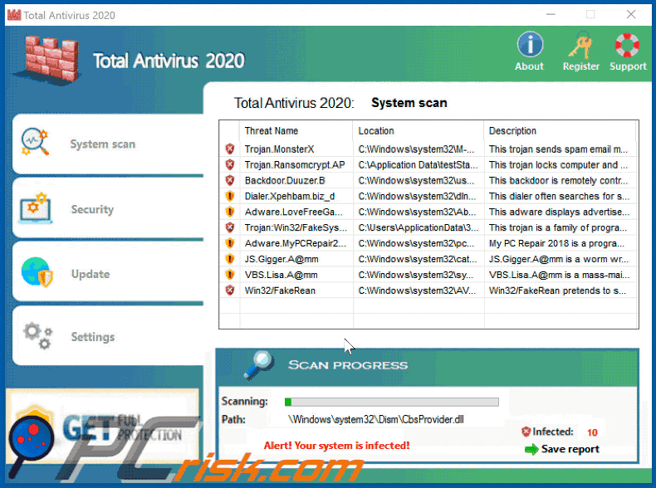Click the red infected count 10
The image size is (656, 488).
(x=592, y=432)
